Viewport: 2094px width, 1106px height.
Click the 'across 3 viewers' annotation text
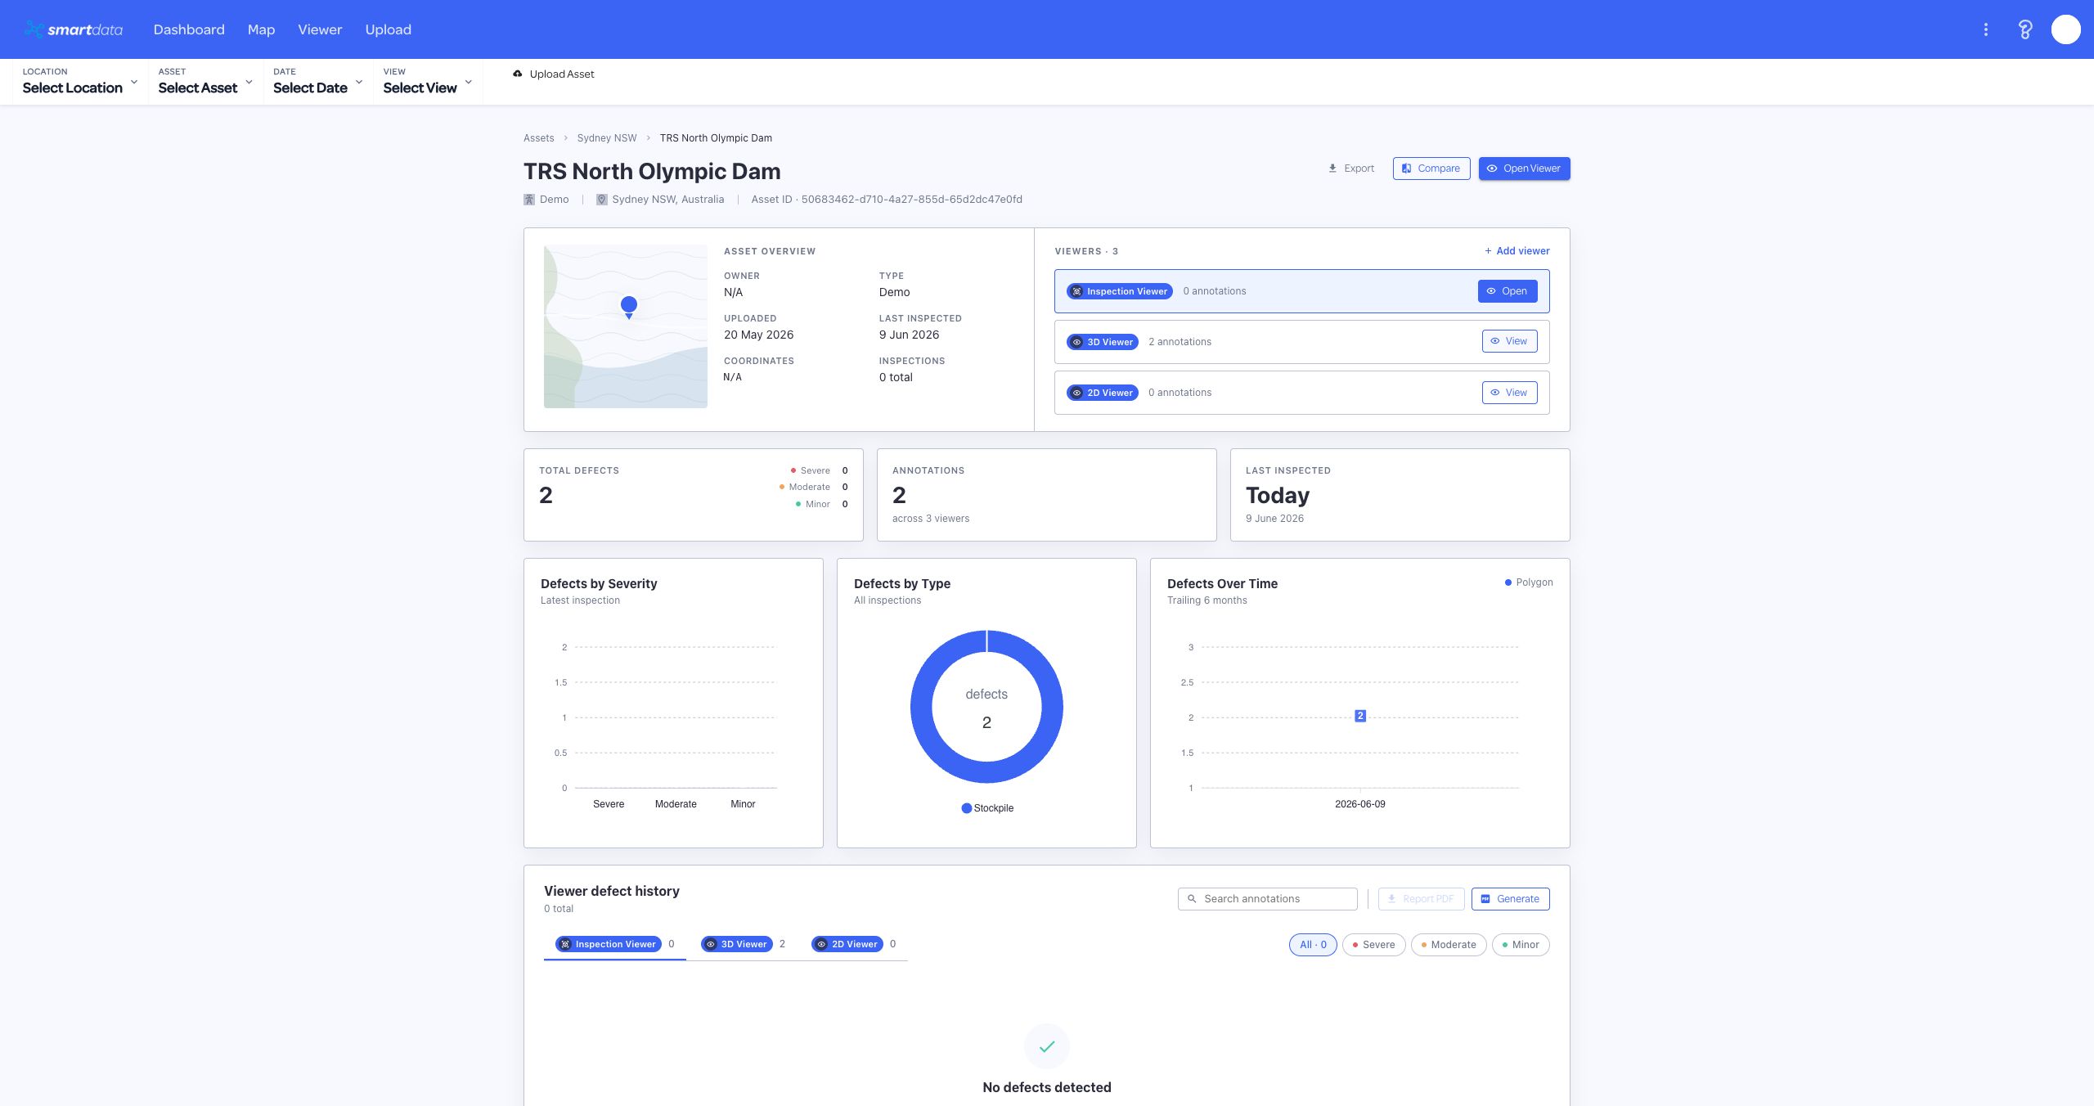(x=930, y=519)
